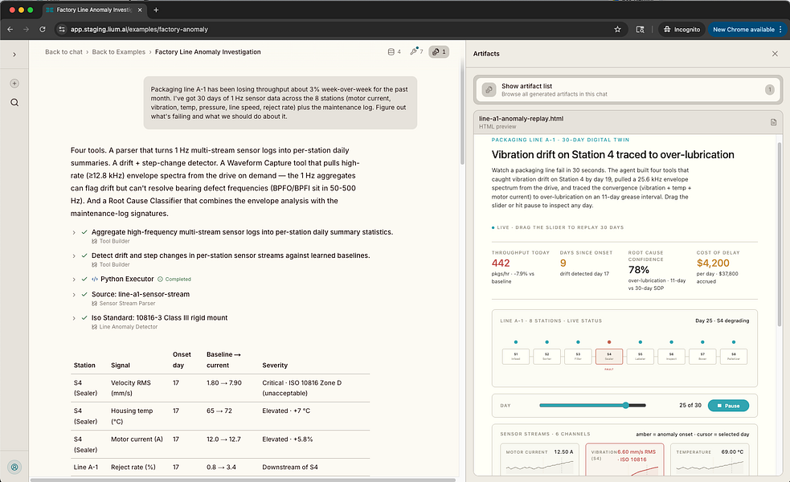
Task: Open the line-a1-anomaly-replay.html file icon
Action: pyautogui.click(x=773, y=122)
